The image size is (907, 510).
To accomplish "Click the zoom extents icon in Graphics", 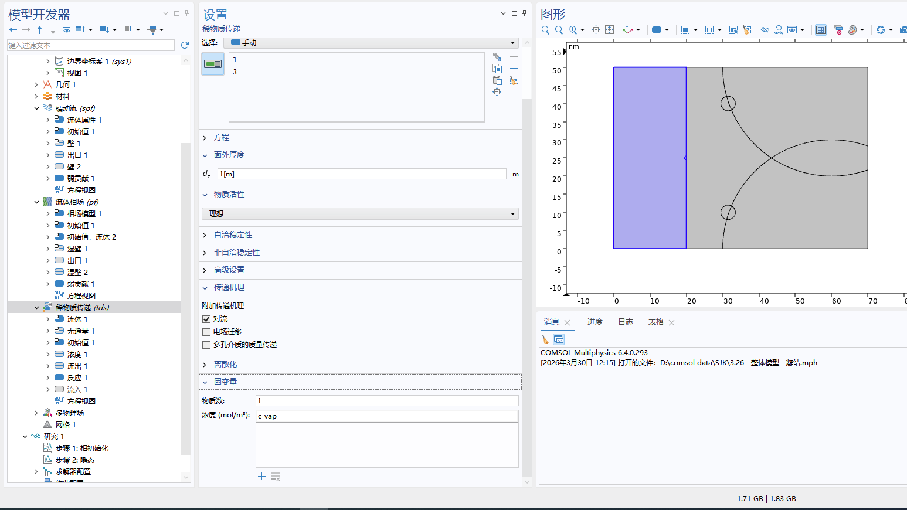I will pos(609,29).
